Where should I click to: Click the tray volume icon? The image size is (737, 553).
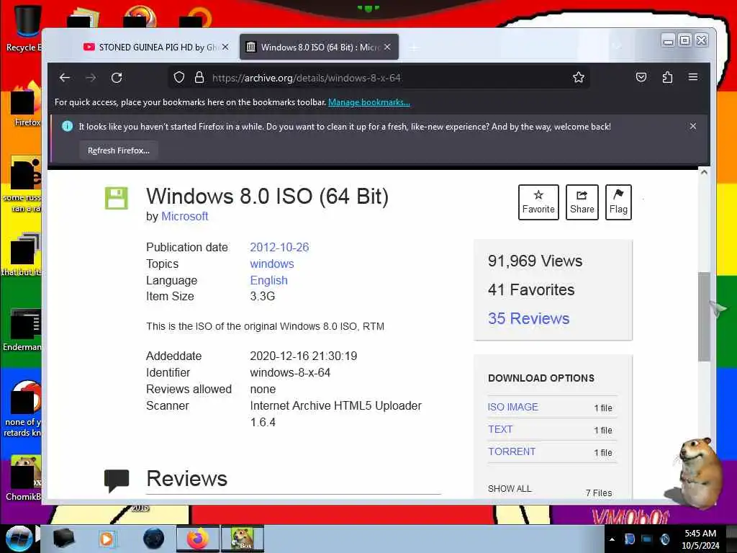point(664,539)
